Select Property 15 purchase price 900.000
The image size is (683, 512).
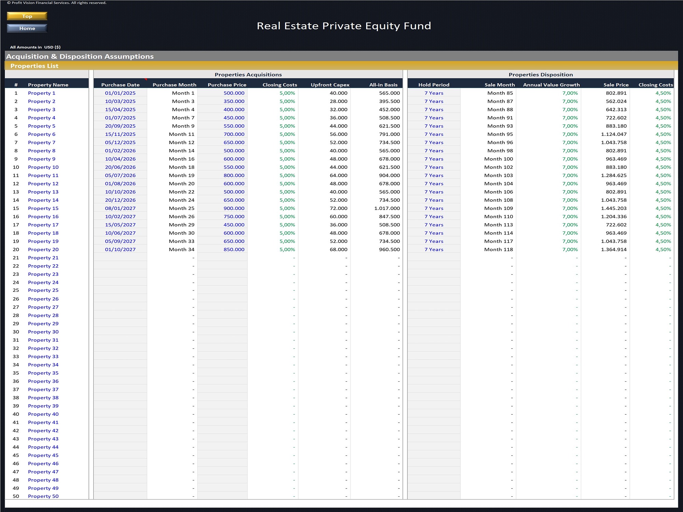point(234,208)
